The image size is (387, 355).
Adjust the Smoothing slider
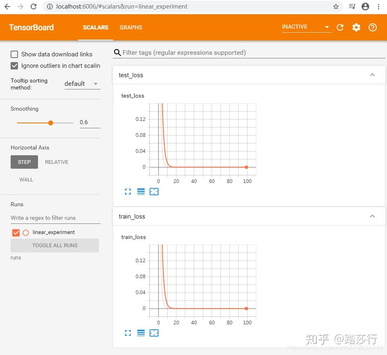pyautogui.click(x=50, y=123)
